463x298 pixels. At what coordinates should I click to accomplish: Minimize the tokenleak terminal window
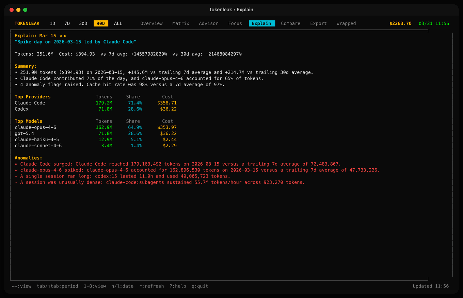click(18, 10)
